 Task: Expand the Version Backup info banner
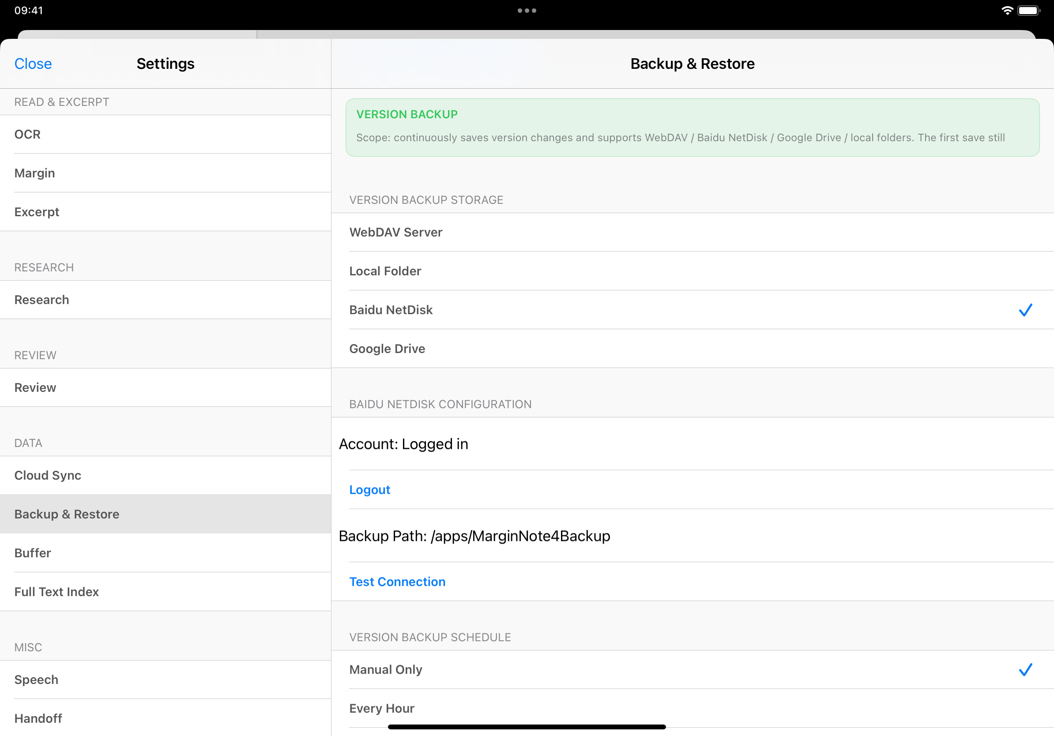(x=692, y=128)
